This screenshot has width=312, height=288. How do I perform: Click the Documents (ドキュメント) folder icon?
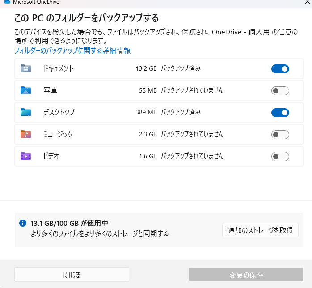coord(25,68)
